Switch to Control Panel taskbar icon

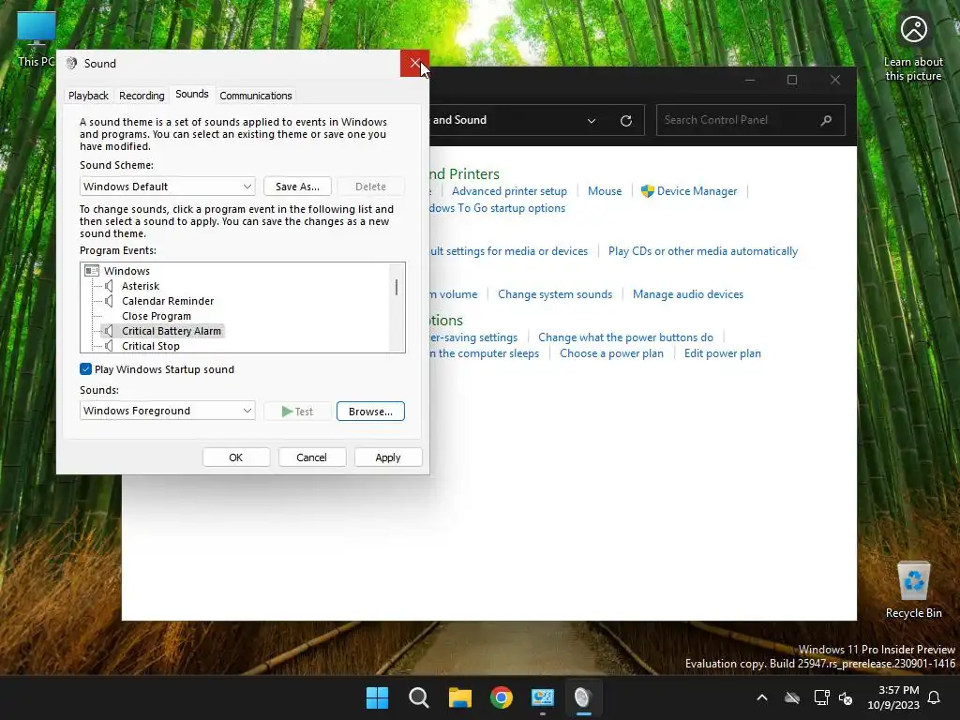click(x=543, y=697)
